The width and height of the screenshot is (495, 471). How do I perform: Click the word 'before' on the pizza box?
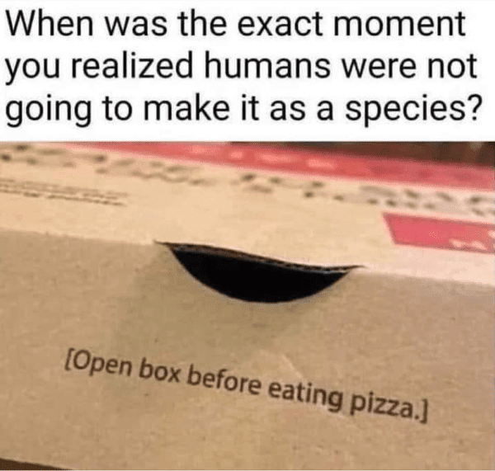pos(224,380)
